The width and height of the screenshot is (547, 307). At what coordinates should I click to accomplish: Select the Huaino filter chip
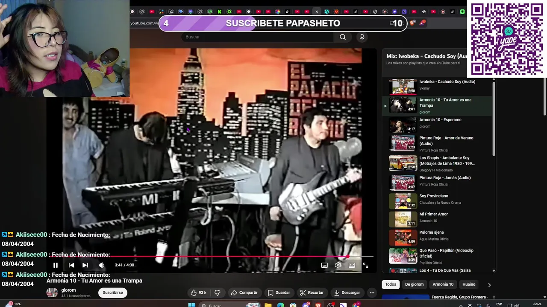tap(469, 284)
